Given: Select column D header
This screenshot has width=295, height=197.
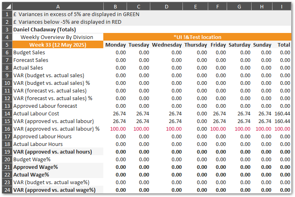Looking at the screenshot, I should click(166, 6).
